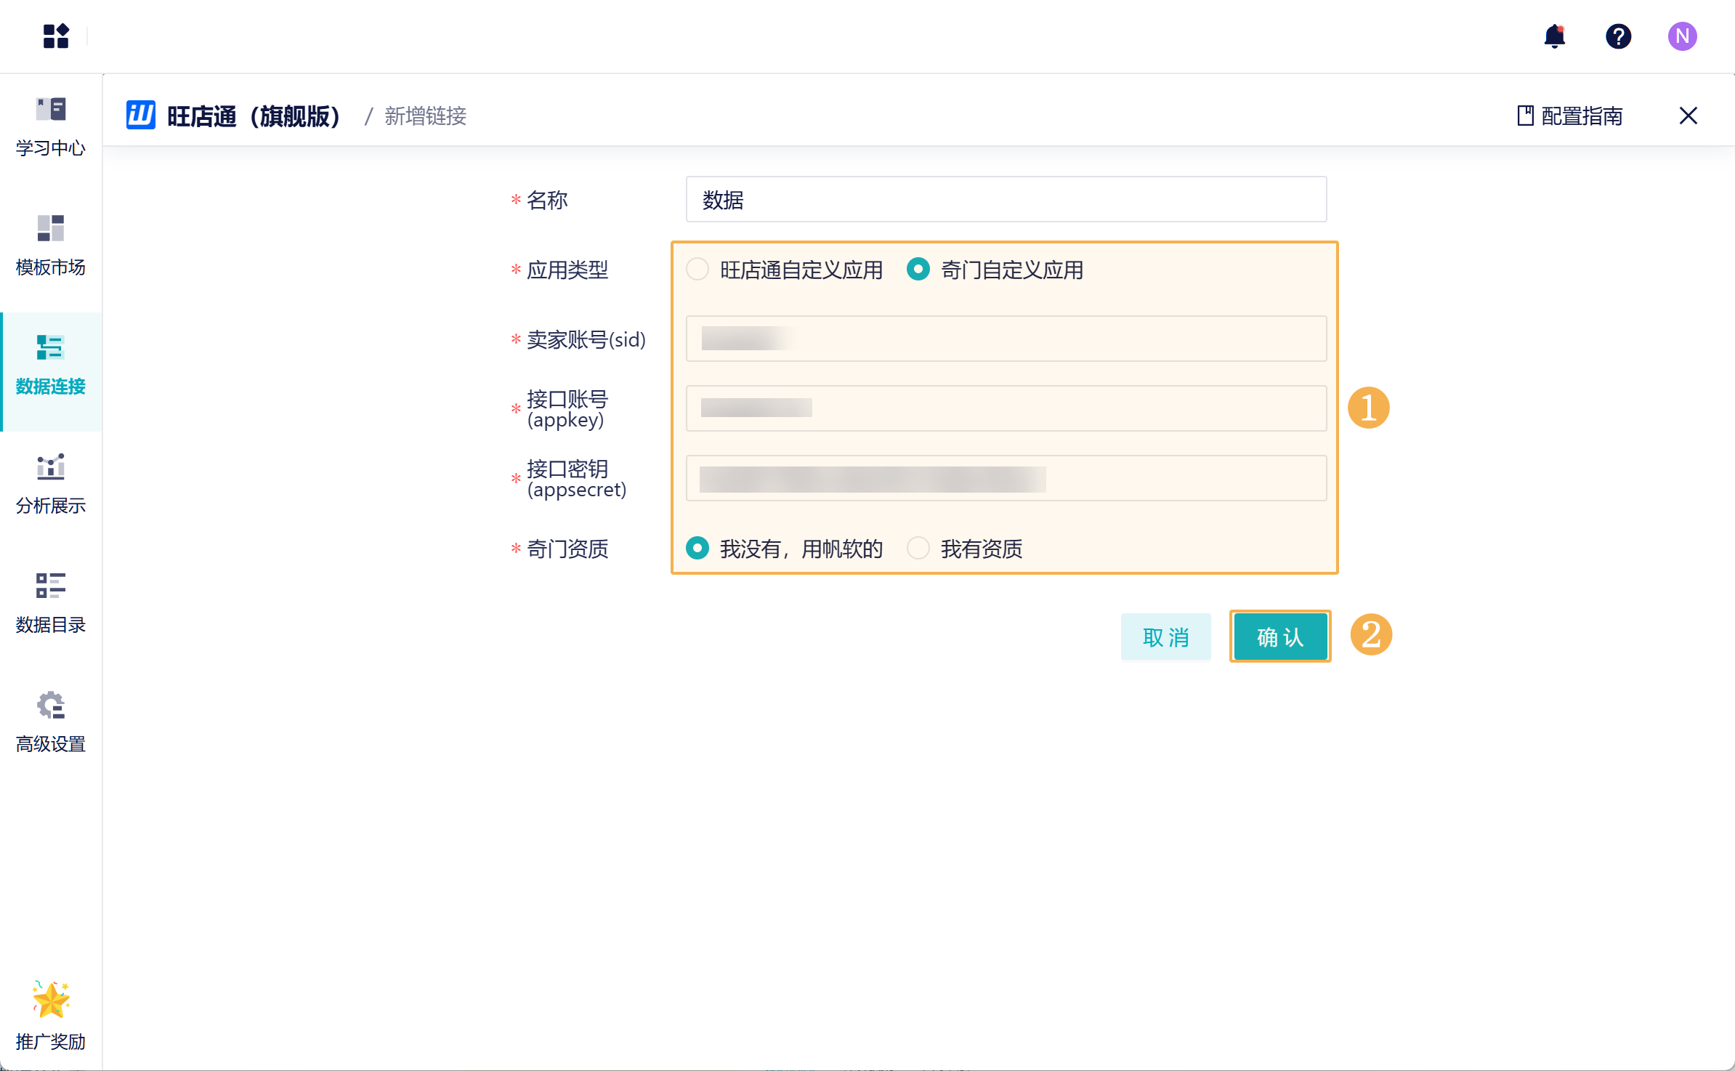Image resolution: width=1735 pixels, height=1071 pixels.
Task: Go to 学习中心 in sidebar
Action: [x=51, y=126]
